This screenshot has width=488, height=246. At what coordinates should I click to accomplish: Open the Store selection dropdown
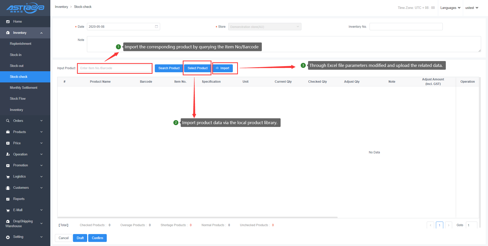[x=265, y=27]
